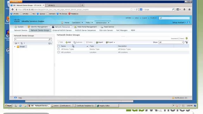Switch to Web Portal Management tab
The image size is (203, 114).
click(x=85, y=27)
